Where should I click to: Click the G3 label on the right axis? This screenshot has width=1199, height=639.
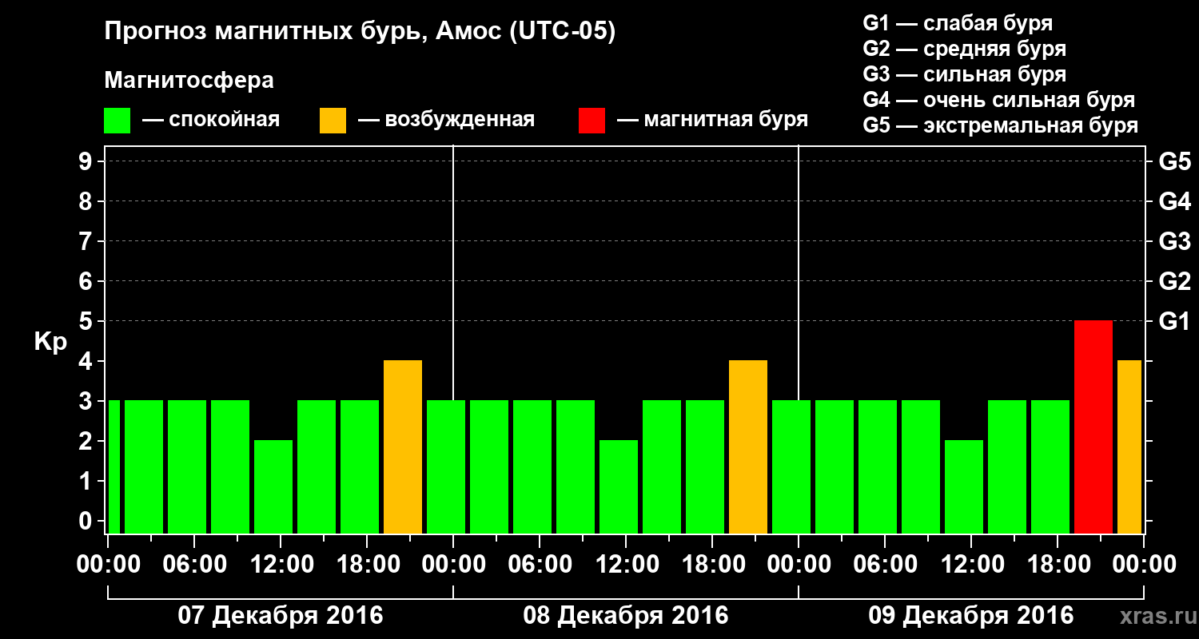pos(1175,241)
